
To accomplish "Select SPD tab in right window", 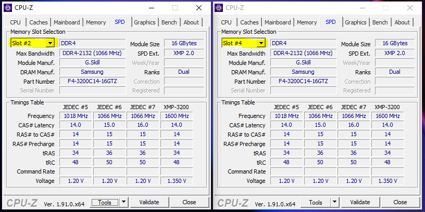I will [x=331, y=22].
